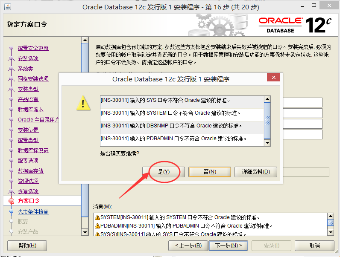This screenshot has height=257, width=340.
Task: Maximize the installer window
Action: click(x=314, y=6)
